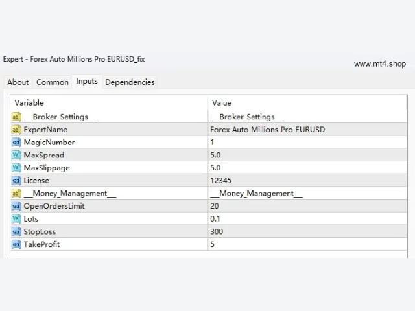The width and height of the screenshot is (415, 311).
Task: Edit the MaxSpread value 5.0
Action: pos(307,155)
